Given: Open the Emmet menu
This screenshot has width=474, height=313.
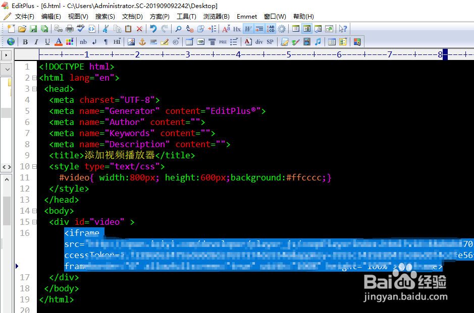Looking at the screenshot, I should (247, 17).
